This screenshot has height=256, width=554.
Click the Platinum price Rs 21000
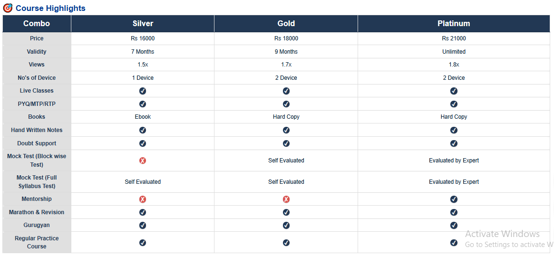(x=454, y=38)
